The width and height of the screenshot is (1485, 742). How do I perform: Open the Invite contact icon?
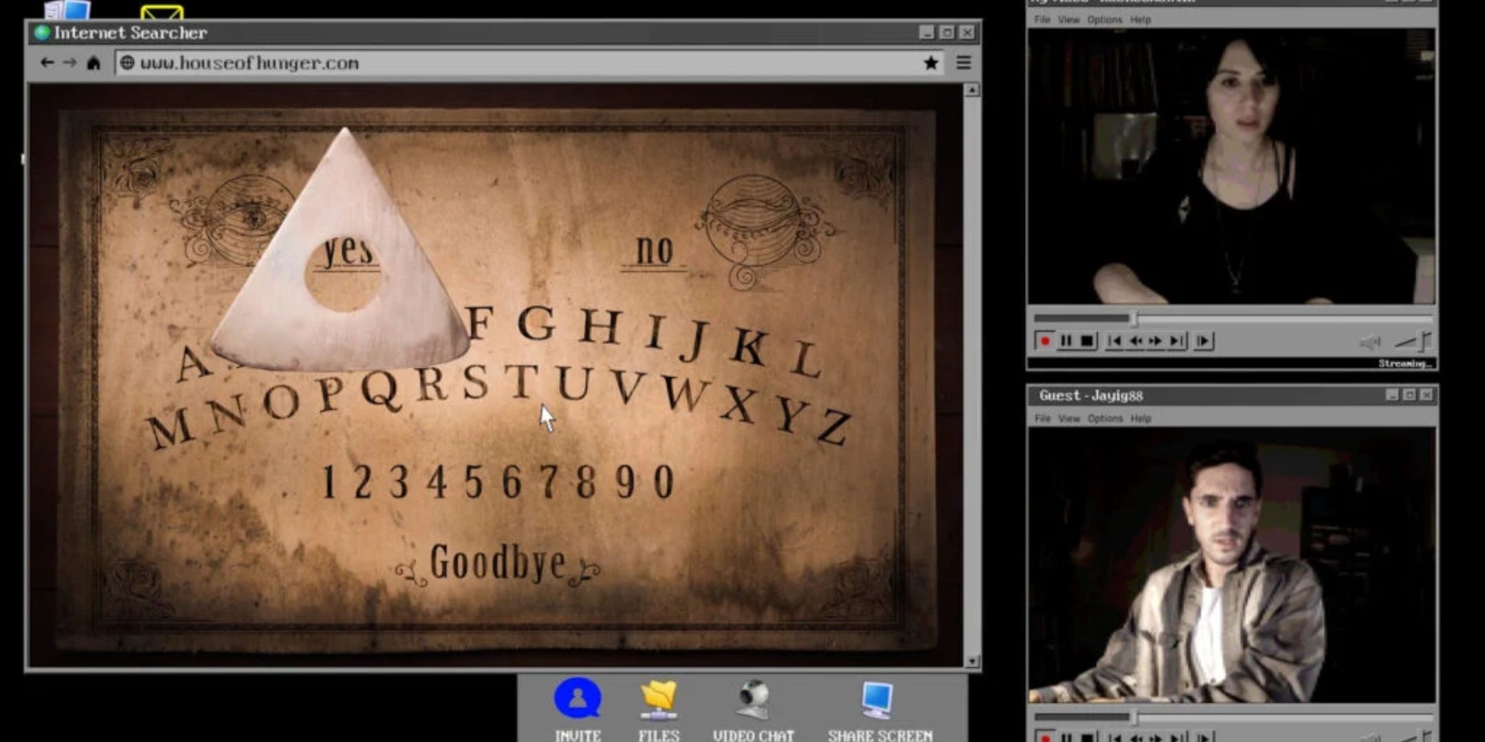click(x=577, y=699)
